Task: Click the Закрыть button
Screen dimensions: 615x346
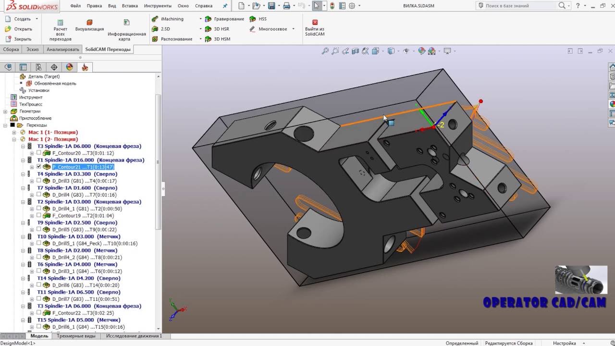Action: pos(18,39)
